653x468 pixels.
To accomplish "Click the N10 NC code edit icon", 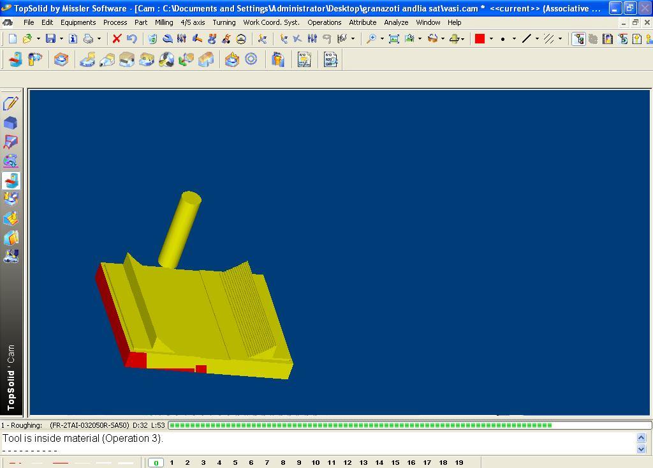I will coord(304,59).
